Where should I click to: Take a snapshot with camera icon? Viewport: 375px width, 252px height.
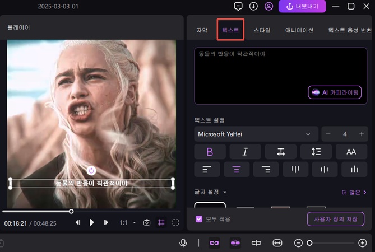click(x=147, y=223)
